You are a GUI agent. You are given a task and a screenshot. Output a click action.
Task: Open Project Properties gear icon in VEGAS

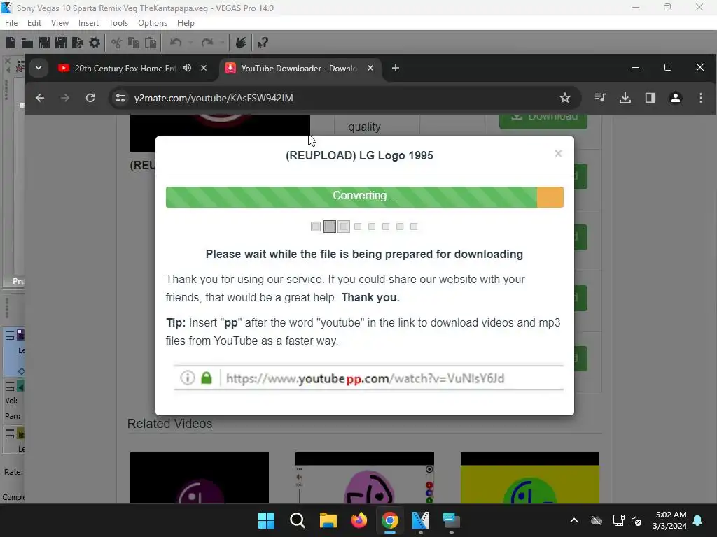coord(95,43)
